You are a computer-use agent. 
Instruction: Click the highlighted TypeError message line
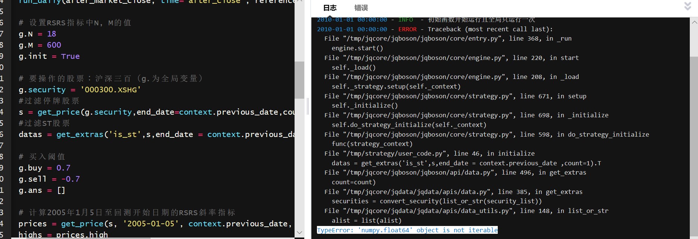[x=407, y=230]
